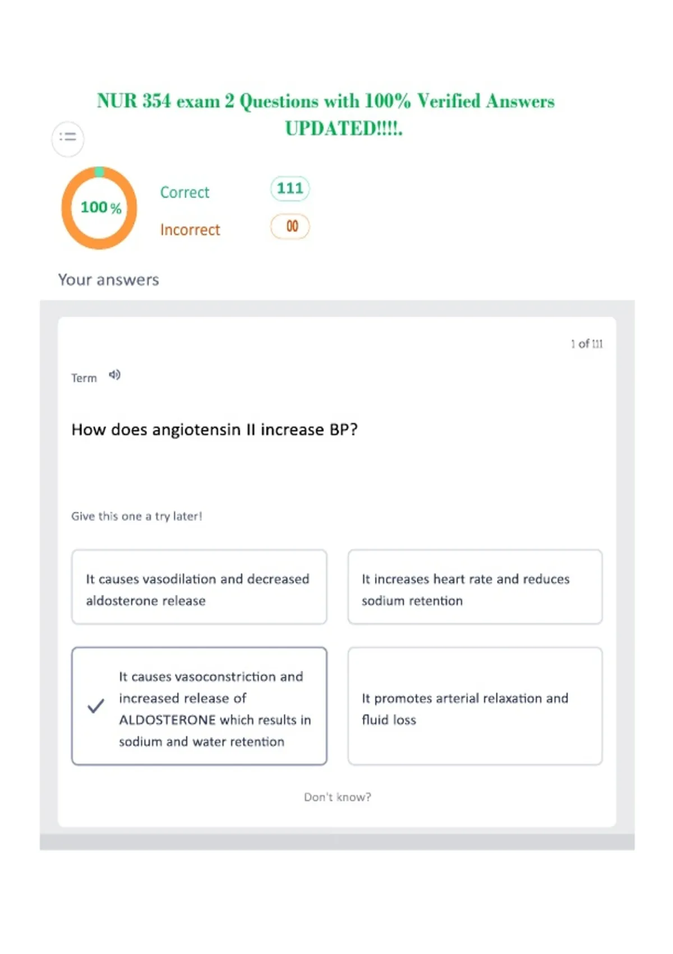Select the incorrect count badge 00
The image size is (673, 954).
click(x=291, y=227)
